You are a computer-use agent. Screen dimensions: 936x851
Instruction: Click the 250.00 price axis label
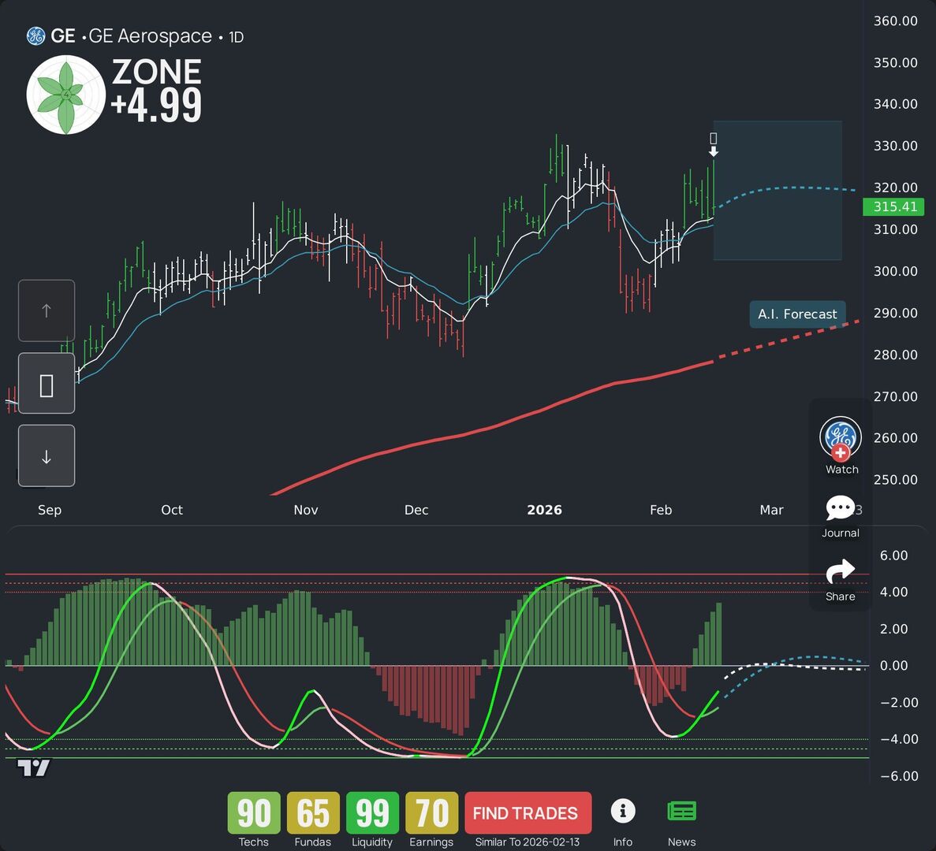pos(896,479)
